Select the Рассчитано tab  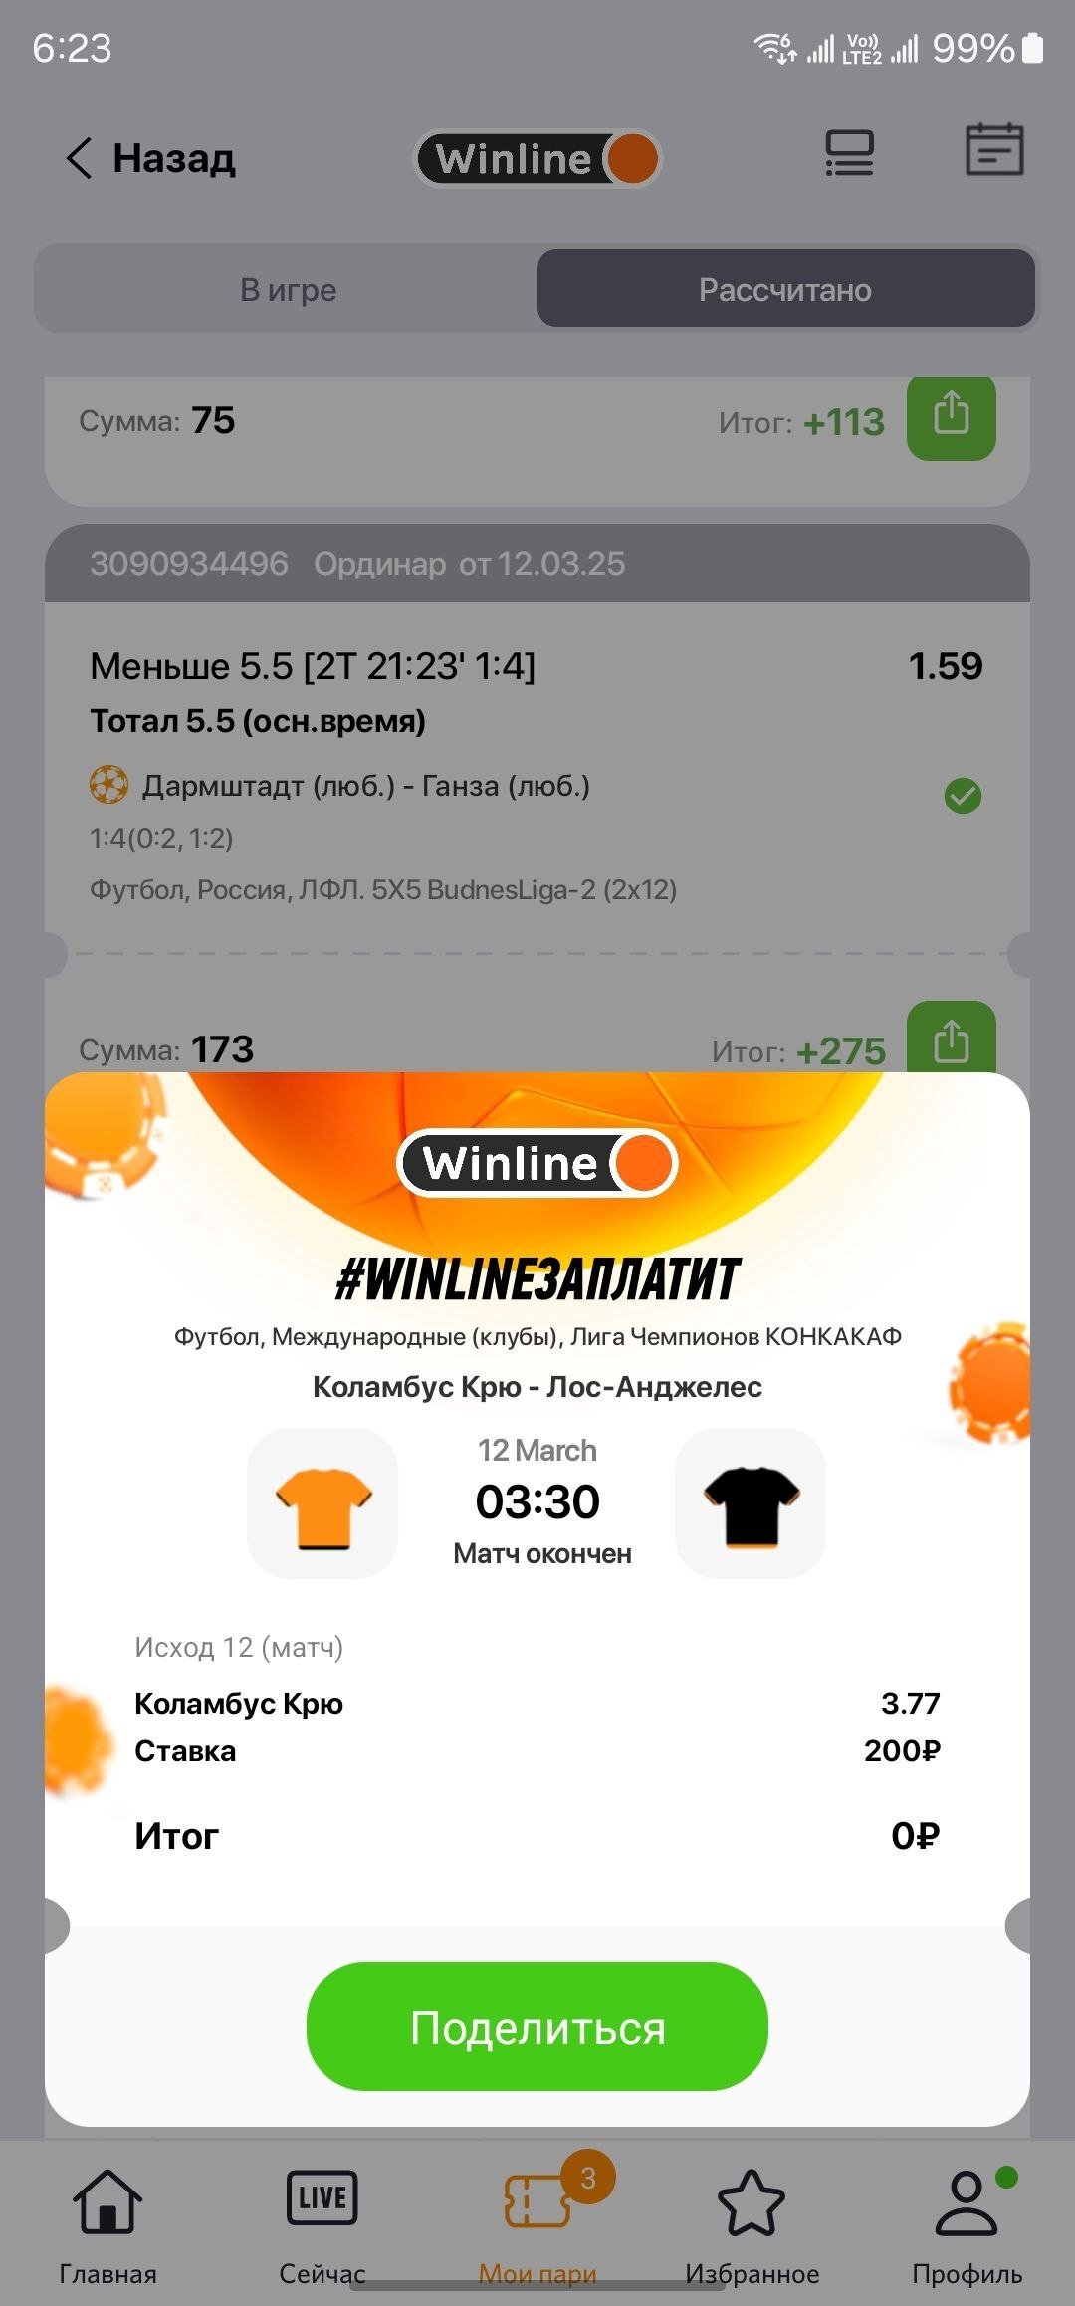tap(785, 289)
